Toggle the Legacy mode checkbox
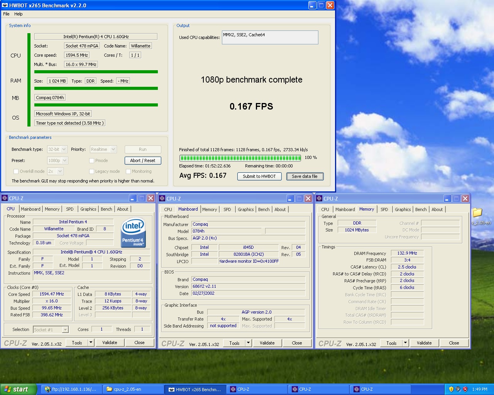The image size is (494, 395). 92,171
